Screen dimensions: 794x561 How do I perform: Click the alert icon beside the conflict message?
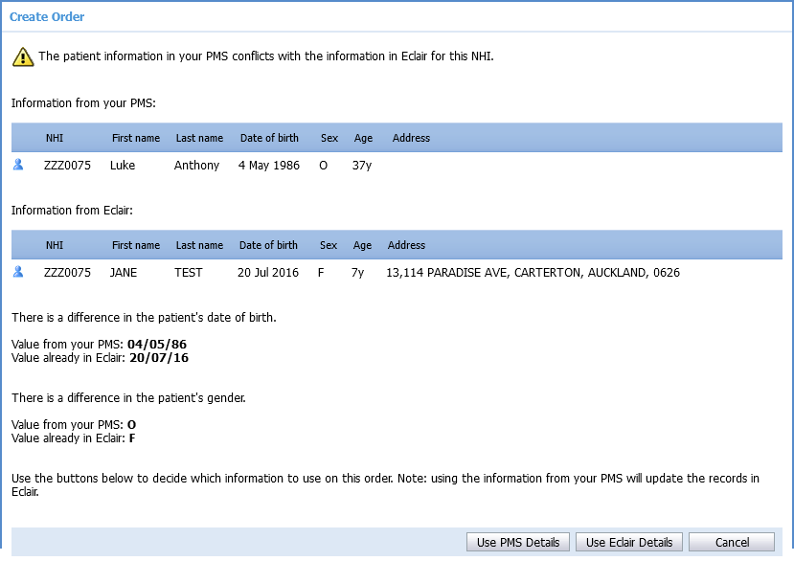pos(21,56)
